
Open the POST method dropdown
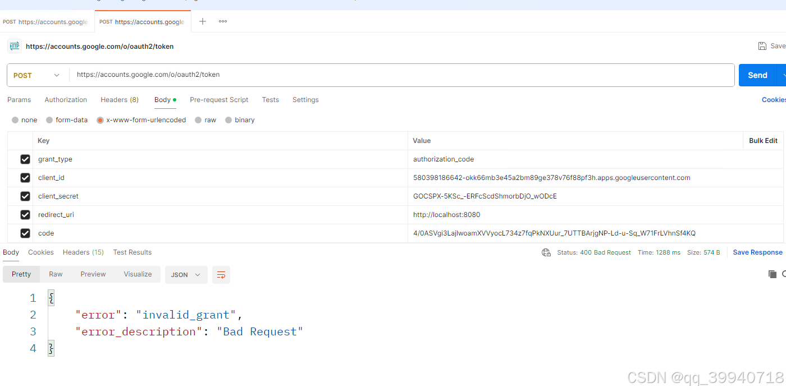tap(38, 75)
